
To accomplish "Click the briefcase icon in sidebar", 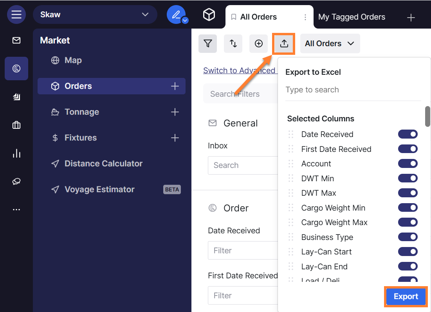I will tap(16, 125).
